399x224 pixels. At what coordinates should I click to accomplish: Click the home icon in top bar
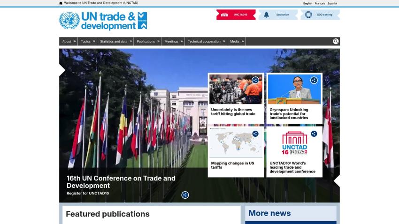(x=61, y=3)
